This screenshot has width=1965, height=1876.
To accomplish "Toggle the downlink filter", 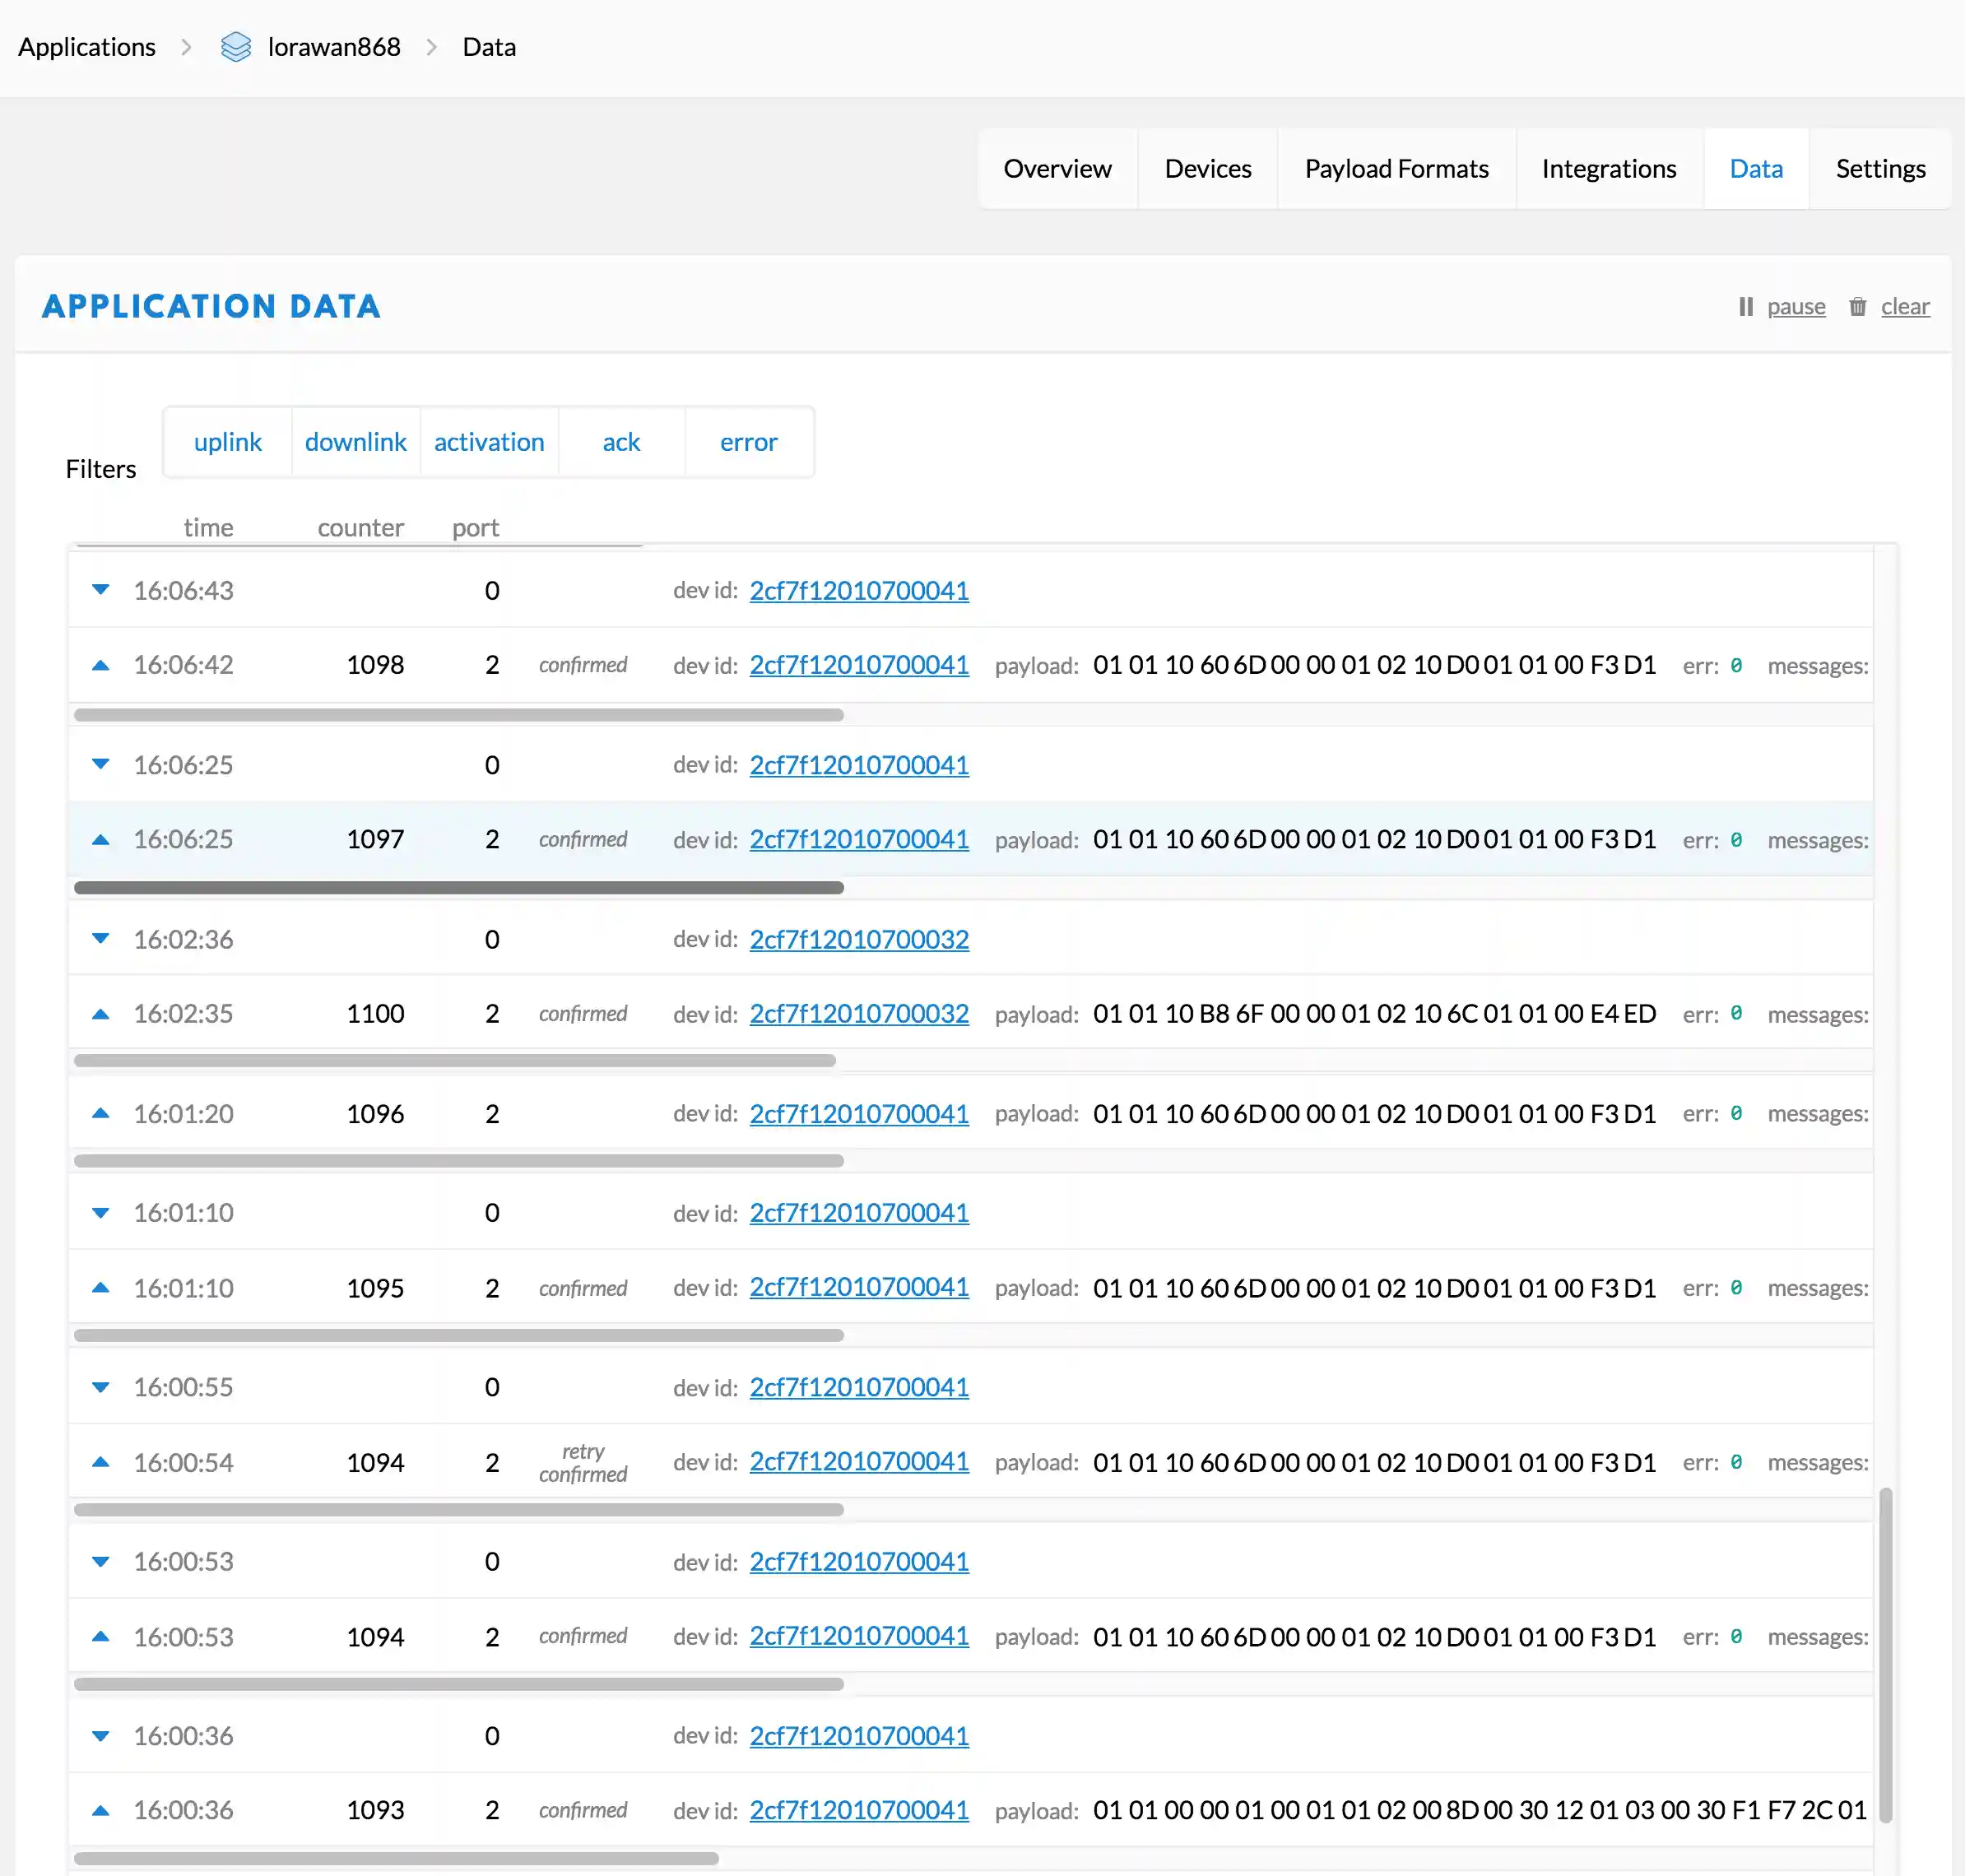I will click(355, 442).
